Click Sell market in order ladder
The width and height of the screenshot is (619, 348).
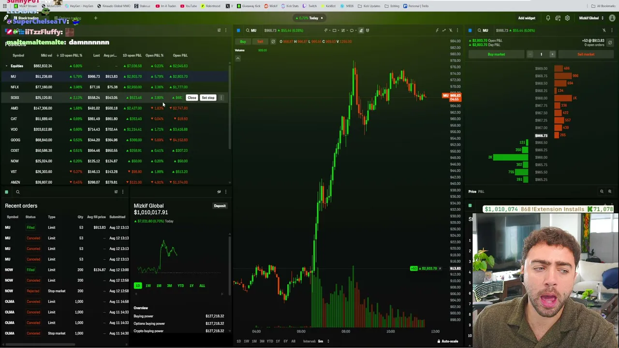586,54
